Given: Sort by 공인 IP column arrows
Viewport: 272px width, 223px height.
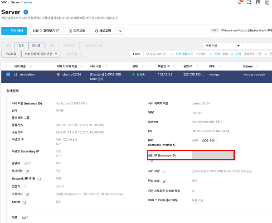Looking at the screenshot, I should tap(197, 66).
